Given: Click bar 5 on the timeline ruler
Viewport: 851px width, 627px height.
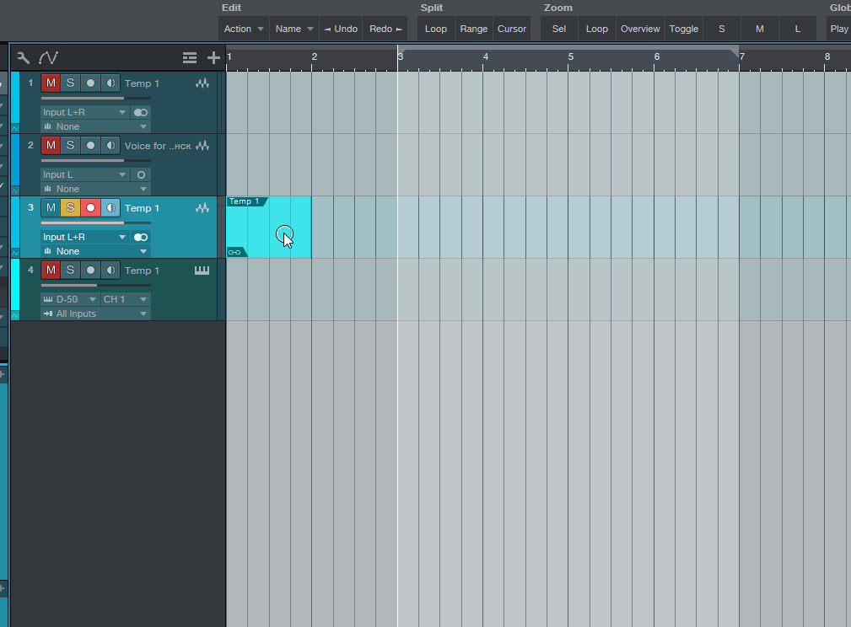Looking at the screenshot, I should coord(570,56).
